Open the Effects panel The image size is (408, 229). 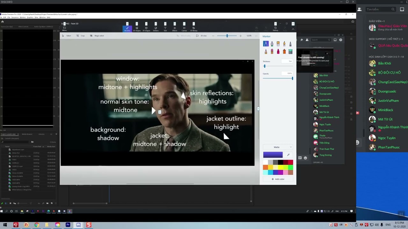point(175,28)
